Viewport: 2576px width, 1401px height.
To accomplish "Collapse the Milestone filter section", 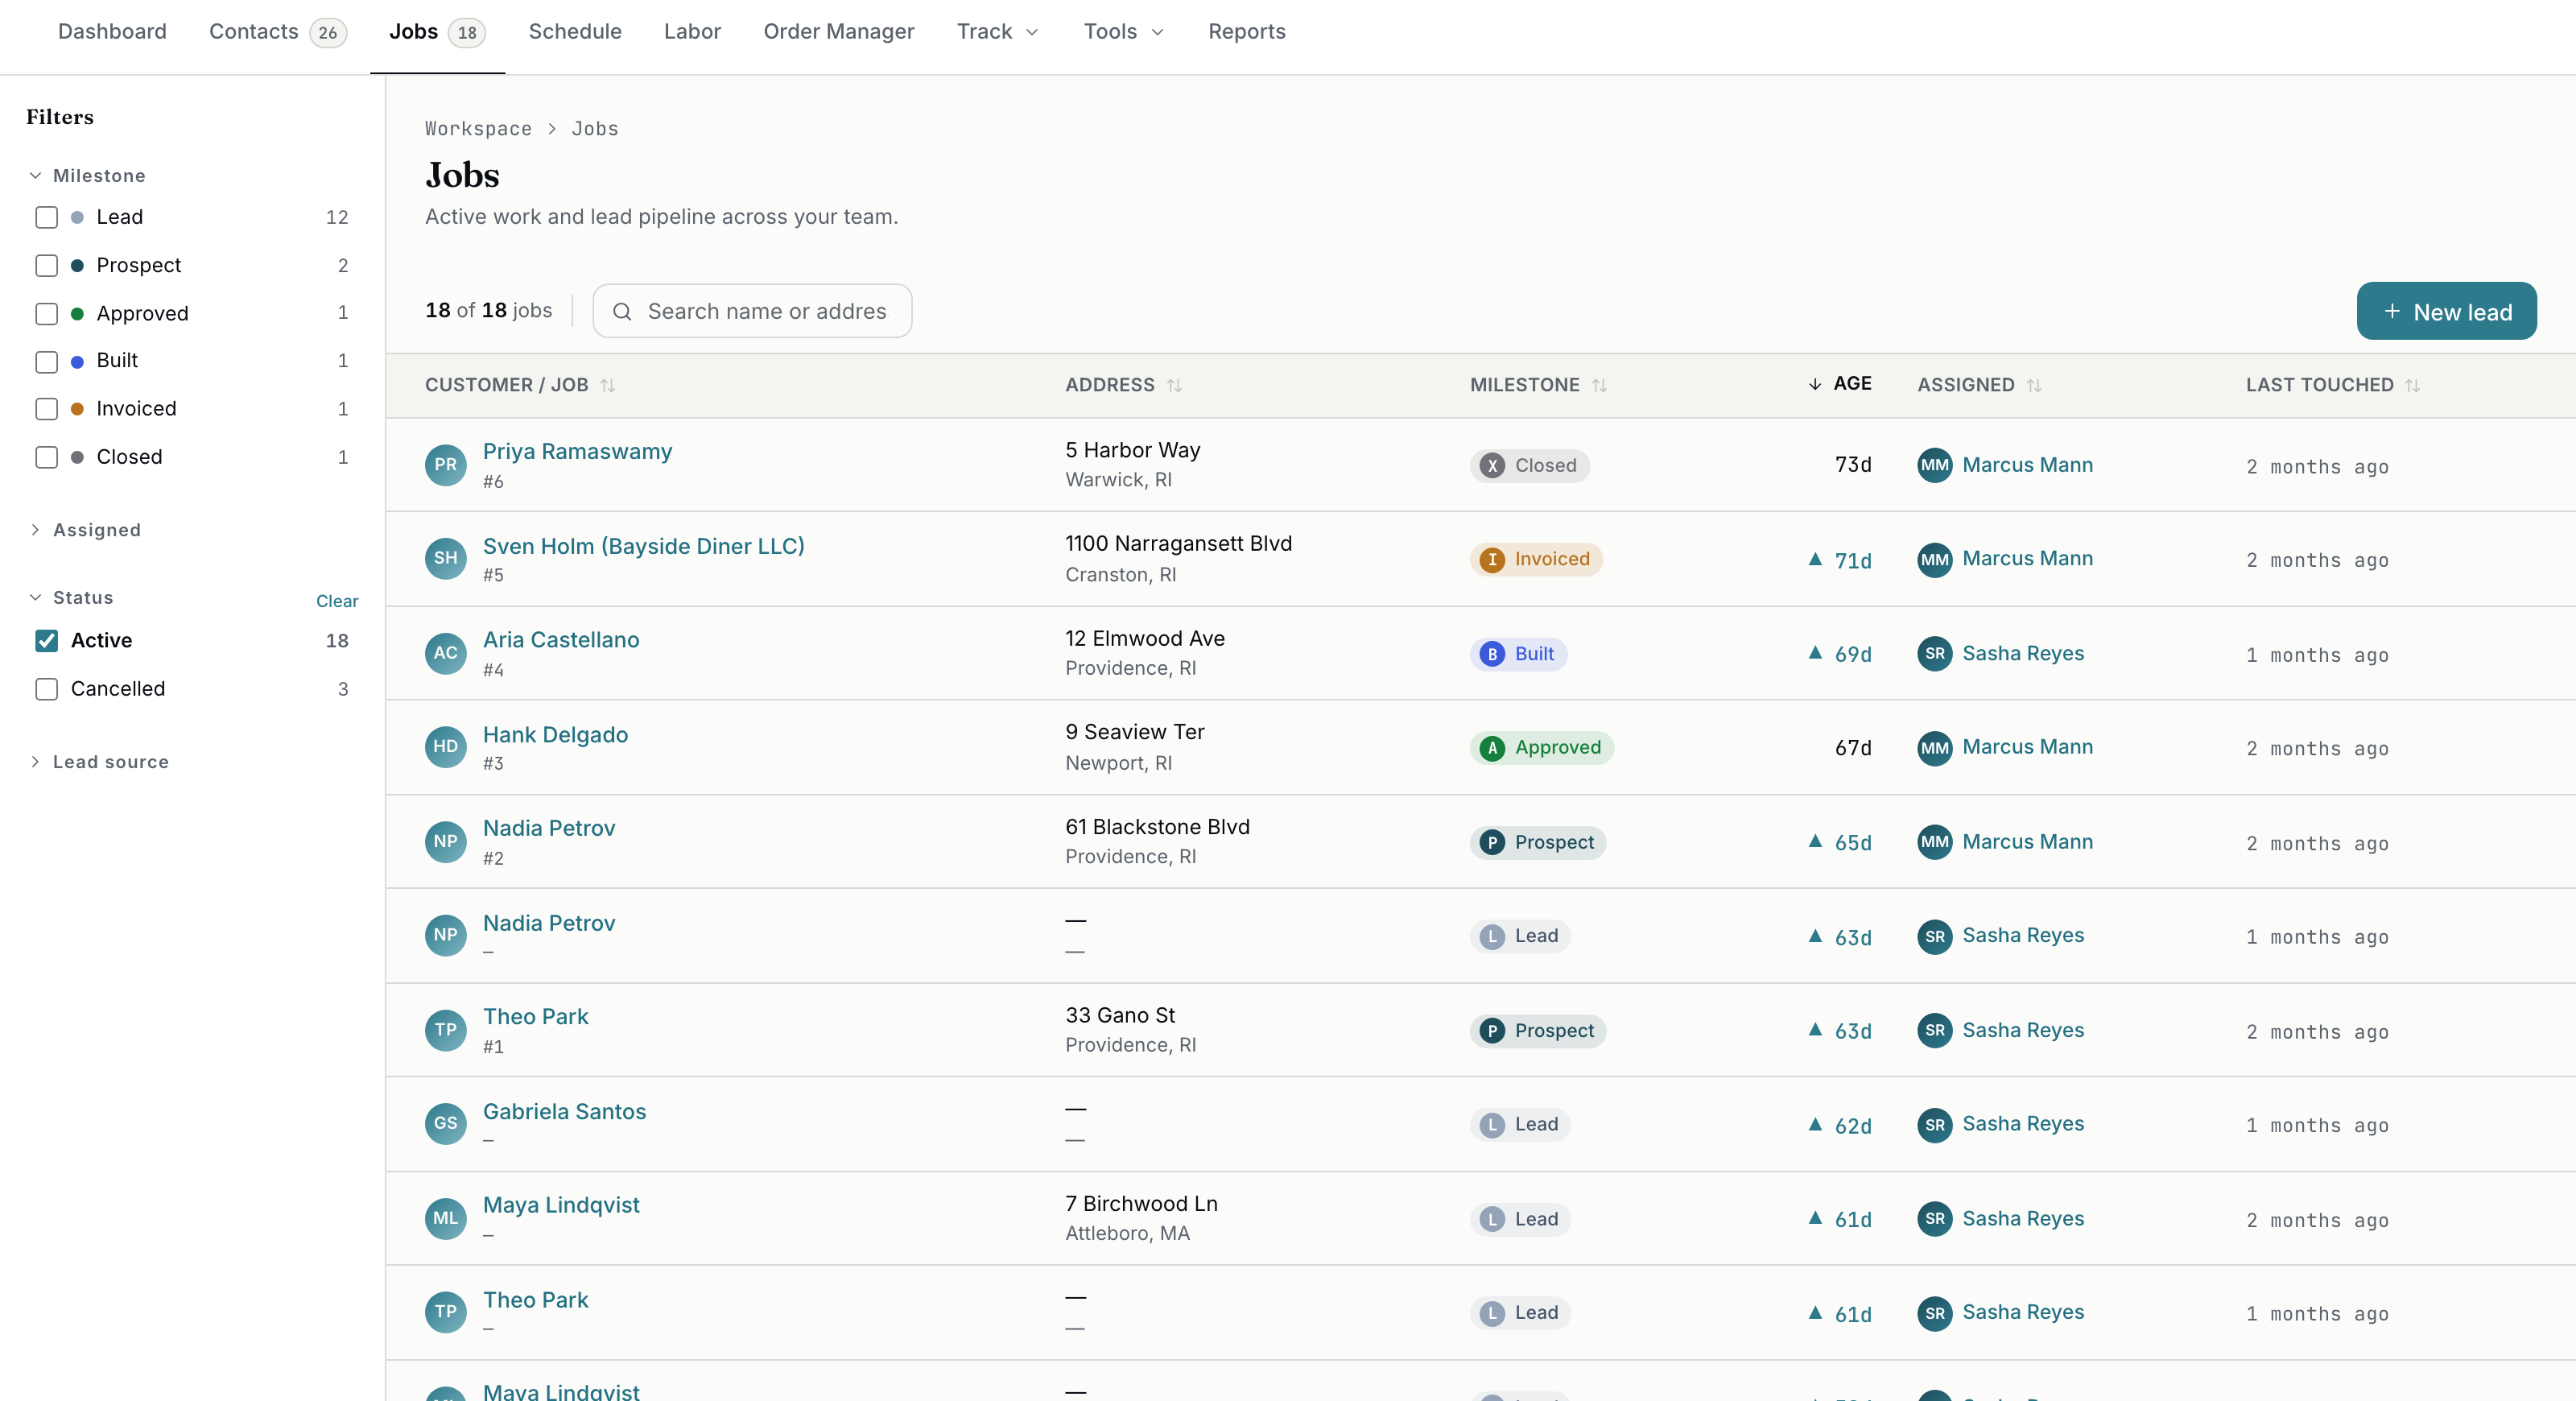I will (87, 176).
